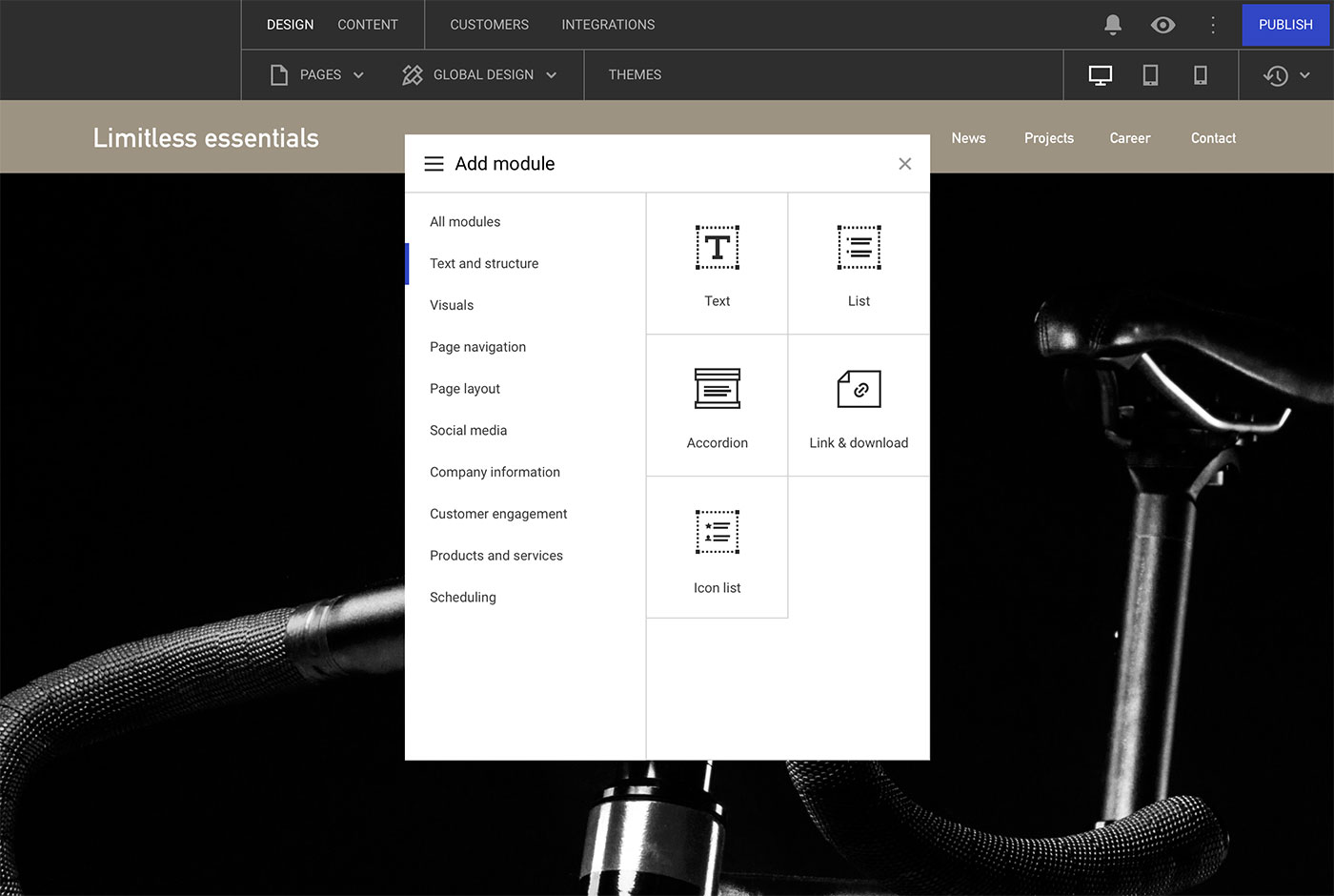Close the Add module dialog
Image resolution: width=1334 pixels, height=896 pixels.
pyautogui.click(x=905, y=164)
